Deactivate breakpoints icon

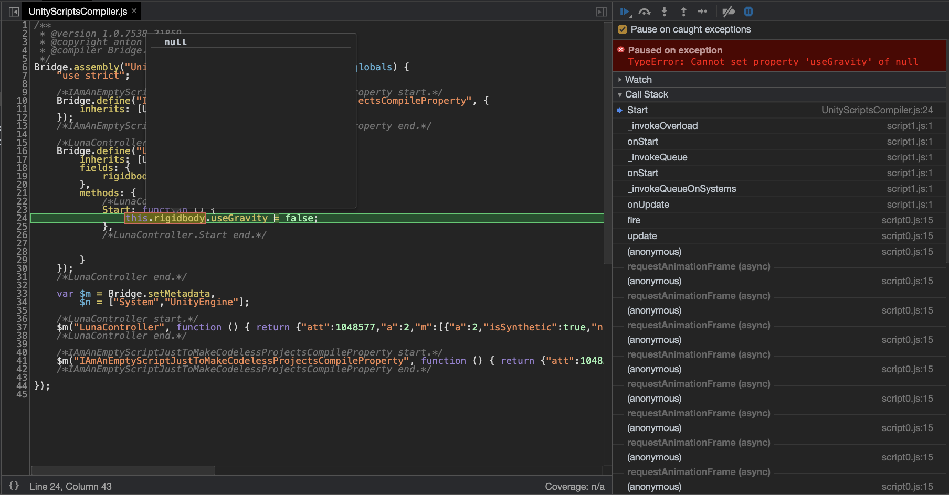tap(729, 12)
